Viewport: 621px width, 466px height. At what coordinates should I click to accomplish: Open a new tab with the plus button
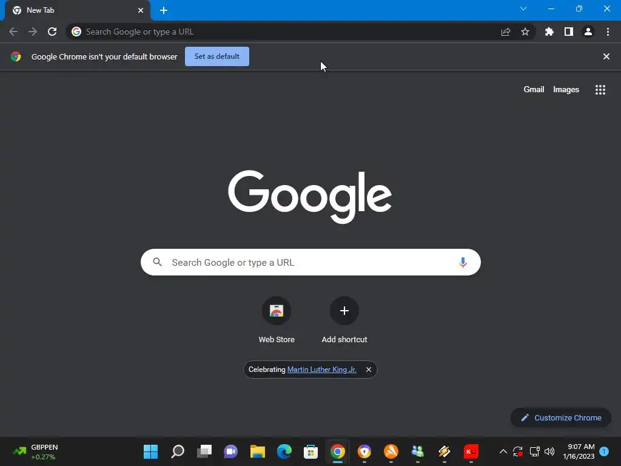click(x=164, y=10)
